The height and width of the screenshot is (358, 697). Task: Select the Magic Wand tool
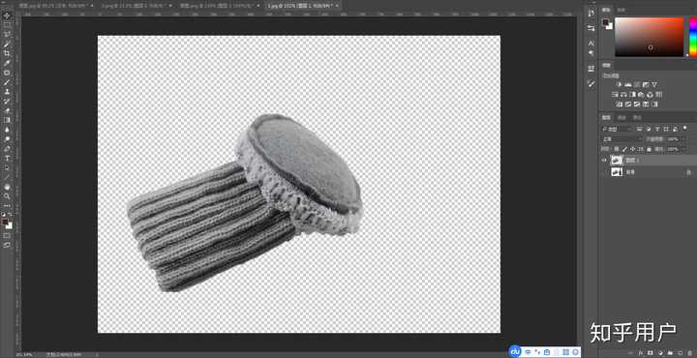7,44
